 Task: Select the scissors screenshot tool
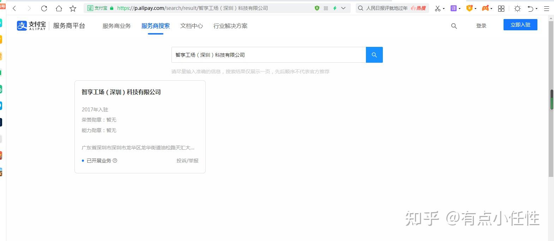[438, 8]
